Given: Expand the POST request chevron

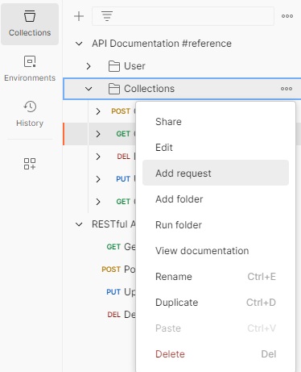Looking at the screenshot, I should tap(98, 111).
